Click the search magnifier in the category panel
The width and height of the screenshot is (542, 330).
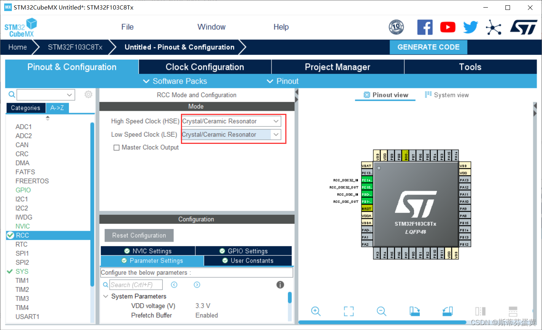[x=12, y=94]
